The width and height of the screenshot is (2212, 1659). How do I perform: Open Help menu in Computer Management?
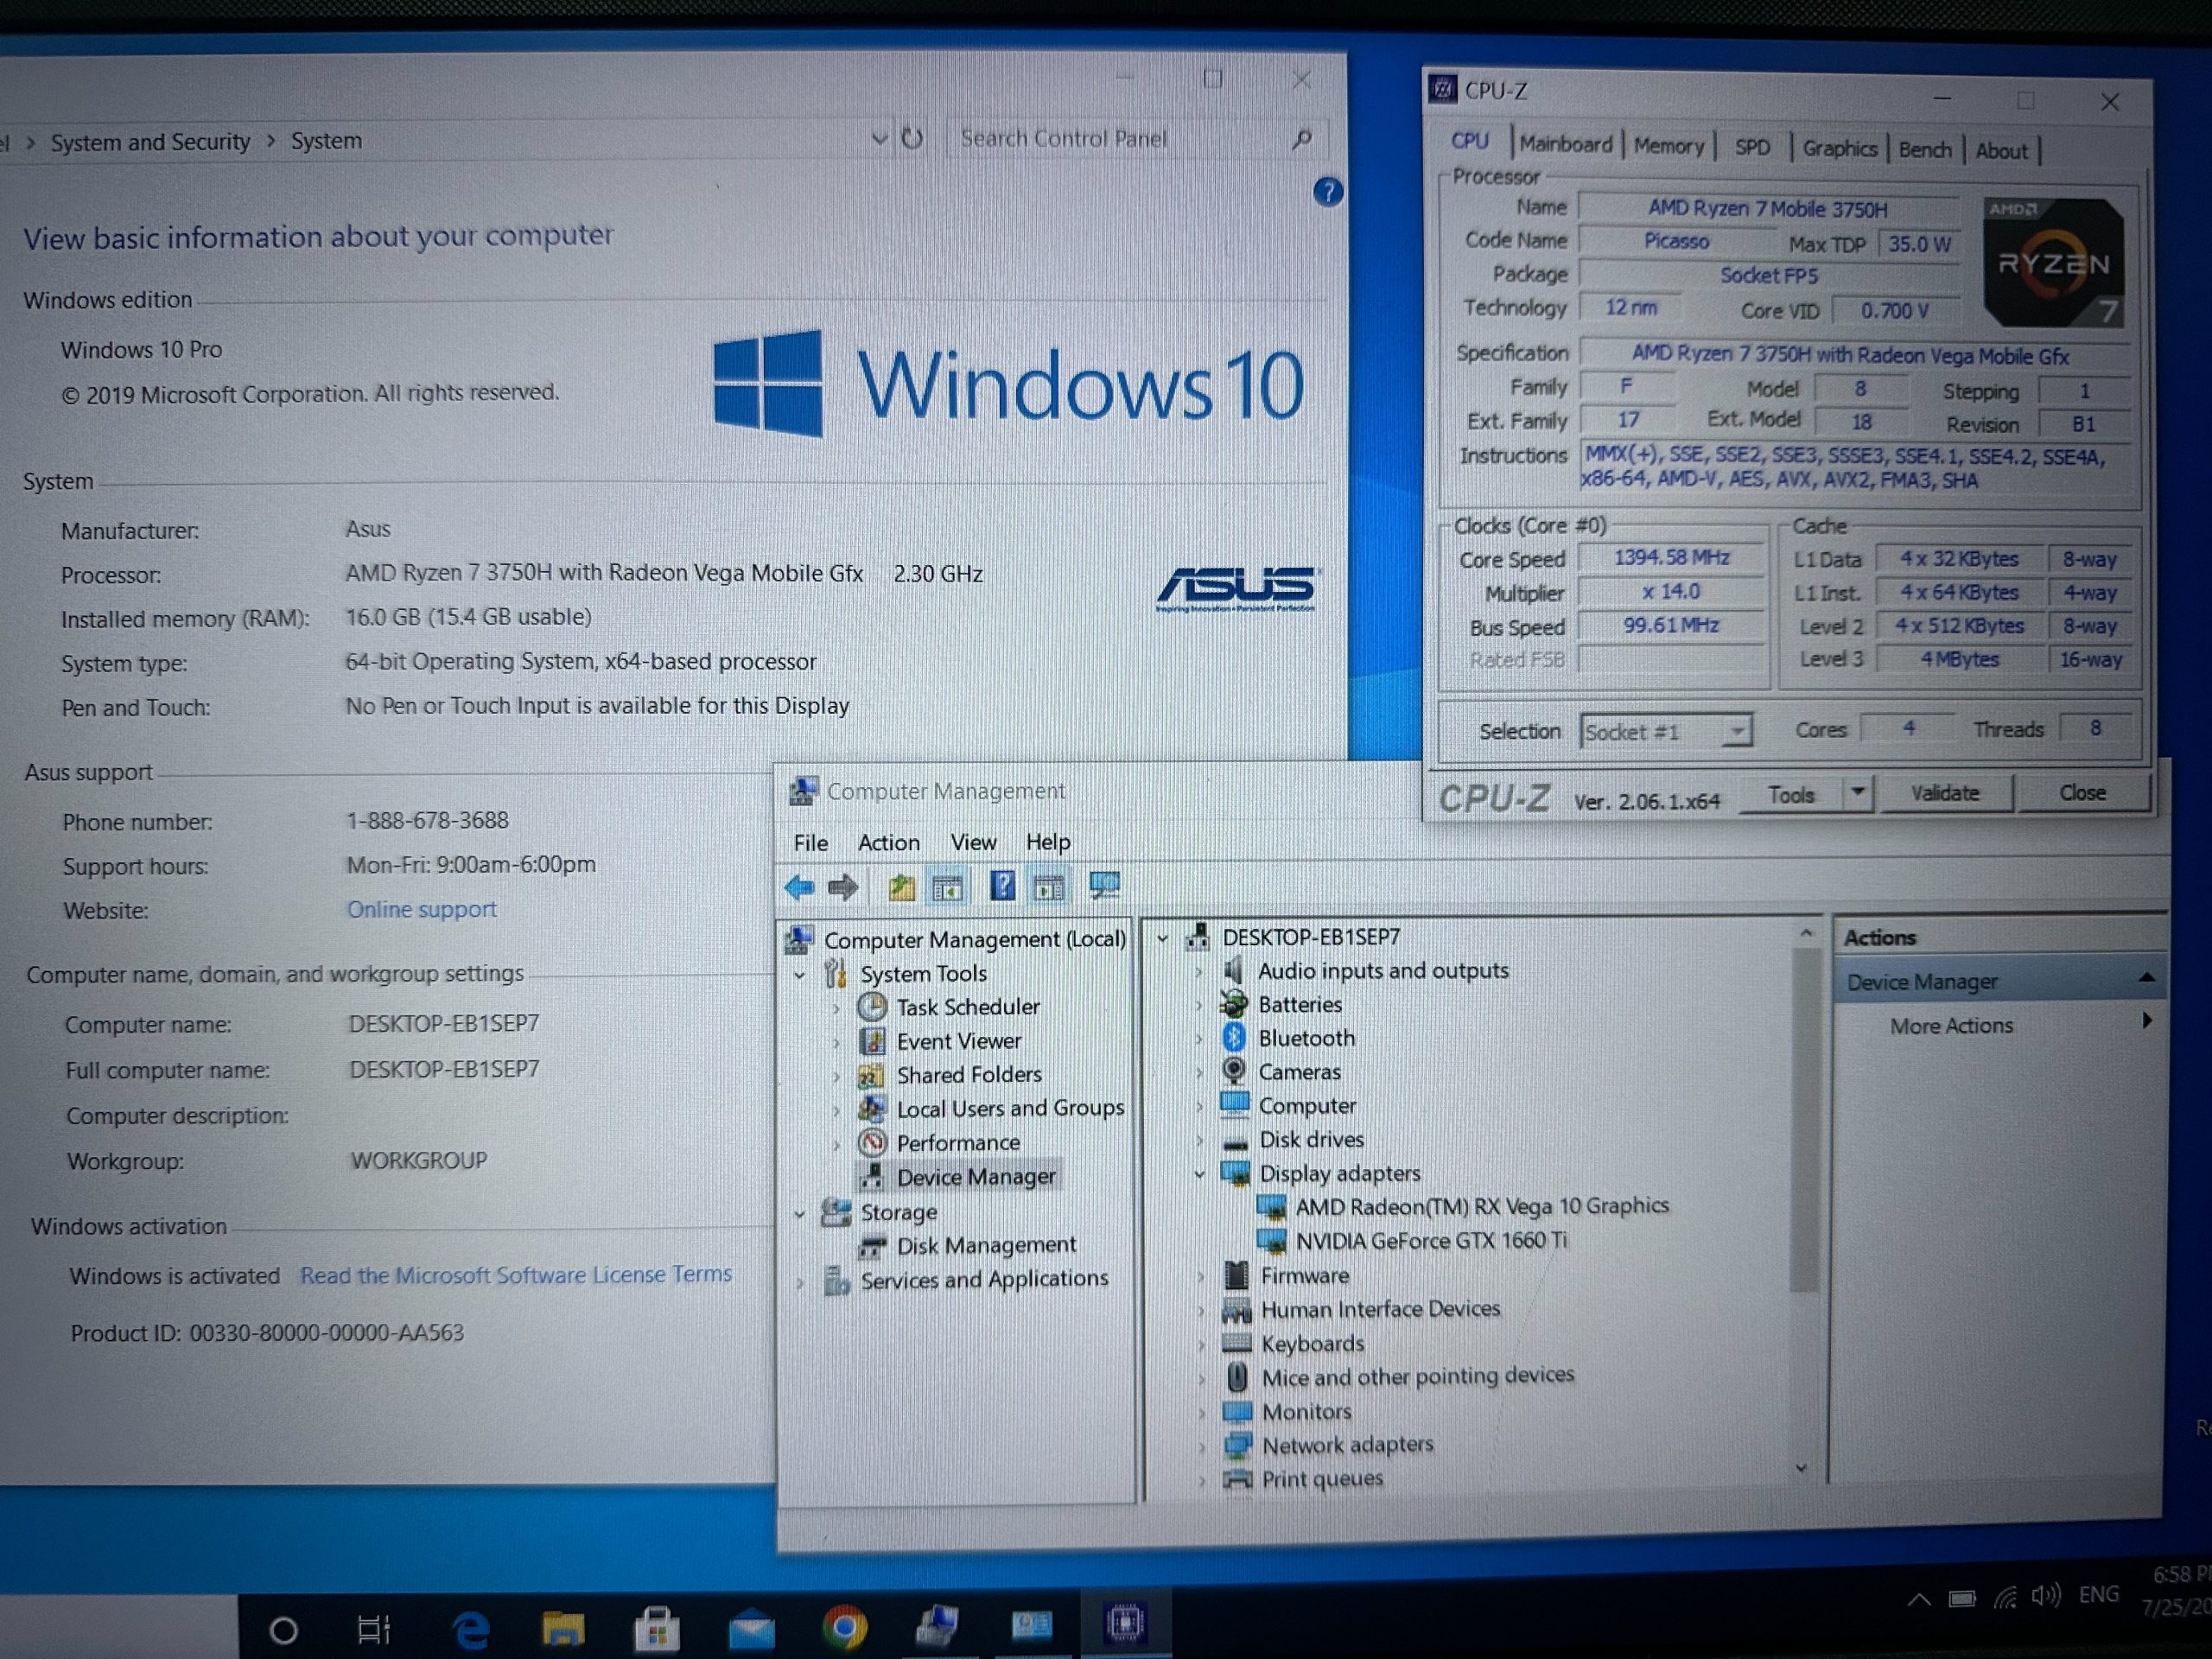click(x=1048, y=842)
